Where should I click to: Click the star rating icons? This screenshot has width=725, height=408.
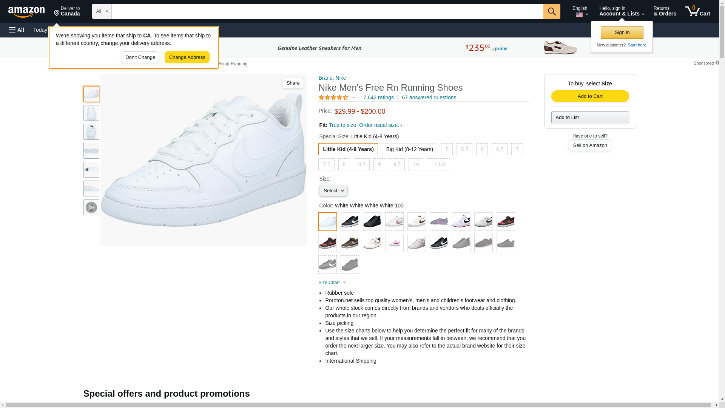(x=333, y=97)
